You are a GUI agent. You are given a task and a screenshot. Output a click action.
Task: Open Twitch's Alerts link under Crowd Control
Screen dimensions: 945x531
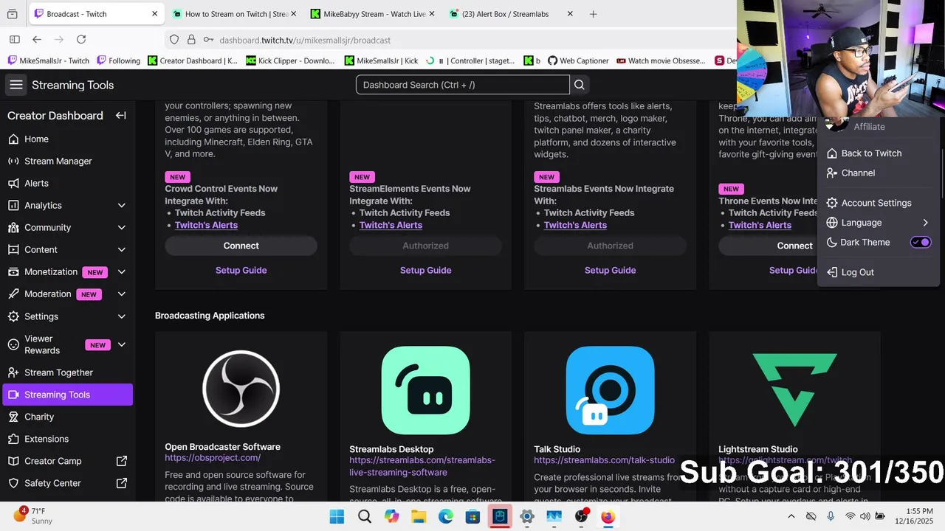pyautogui.click(x=206, y=225)
